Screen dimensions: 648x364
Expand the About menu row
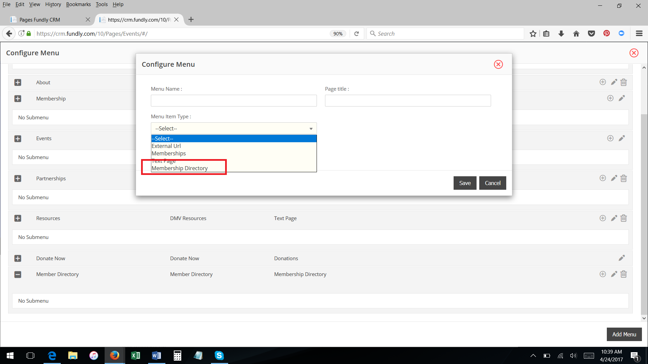point(18,83)
